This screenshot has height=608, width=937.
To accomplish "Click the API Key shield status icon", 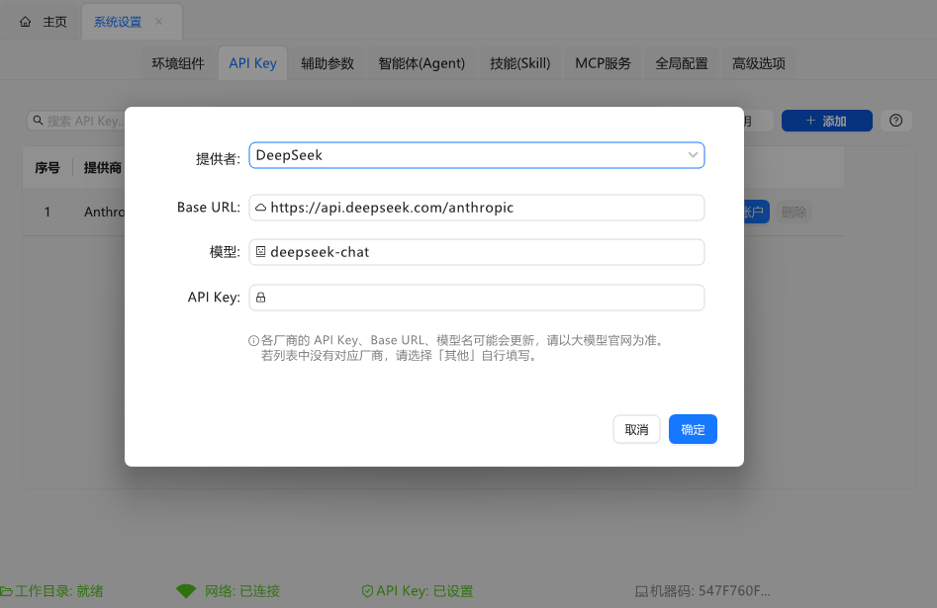I will tap(367, 591).
